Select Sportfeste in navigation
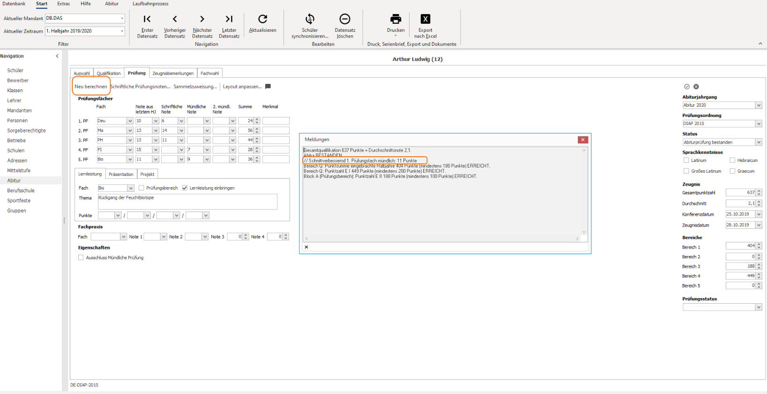The height and width of the screenshot is (394, 767). pyautogui.click(x=19, y=200)
